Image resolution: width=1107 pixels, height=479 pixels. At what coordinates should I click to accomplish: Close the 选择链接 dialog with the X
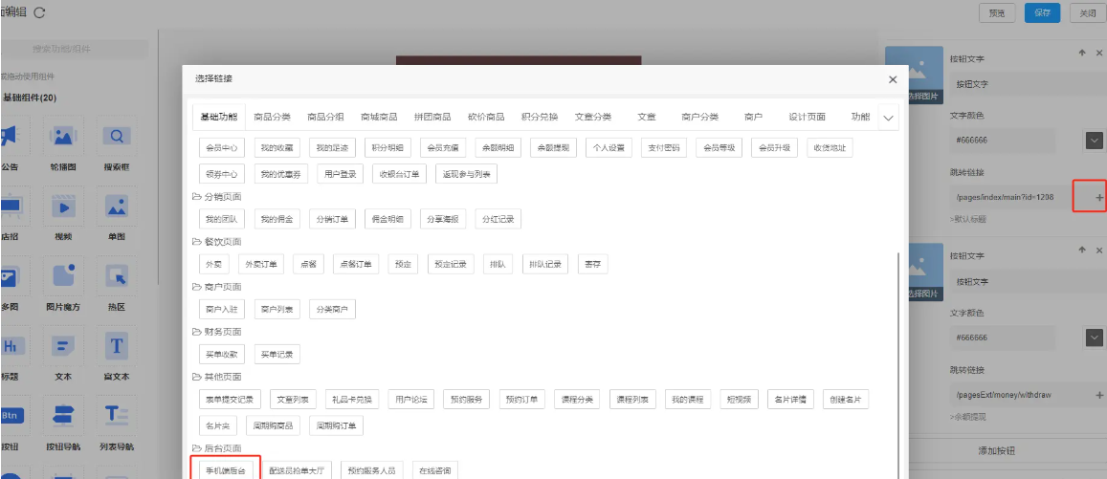[x=893, y=79]
